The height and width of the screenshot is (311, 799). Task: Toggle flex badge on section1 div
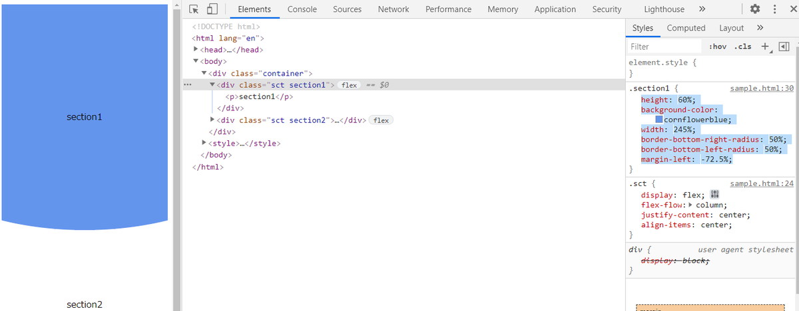click(x=350, y=85)
